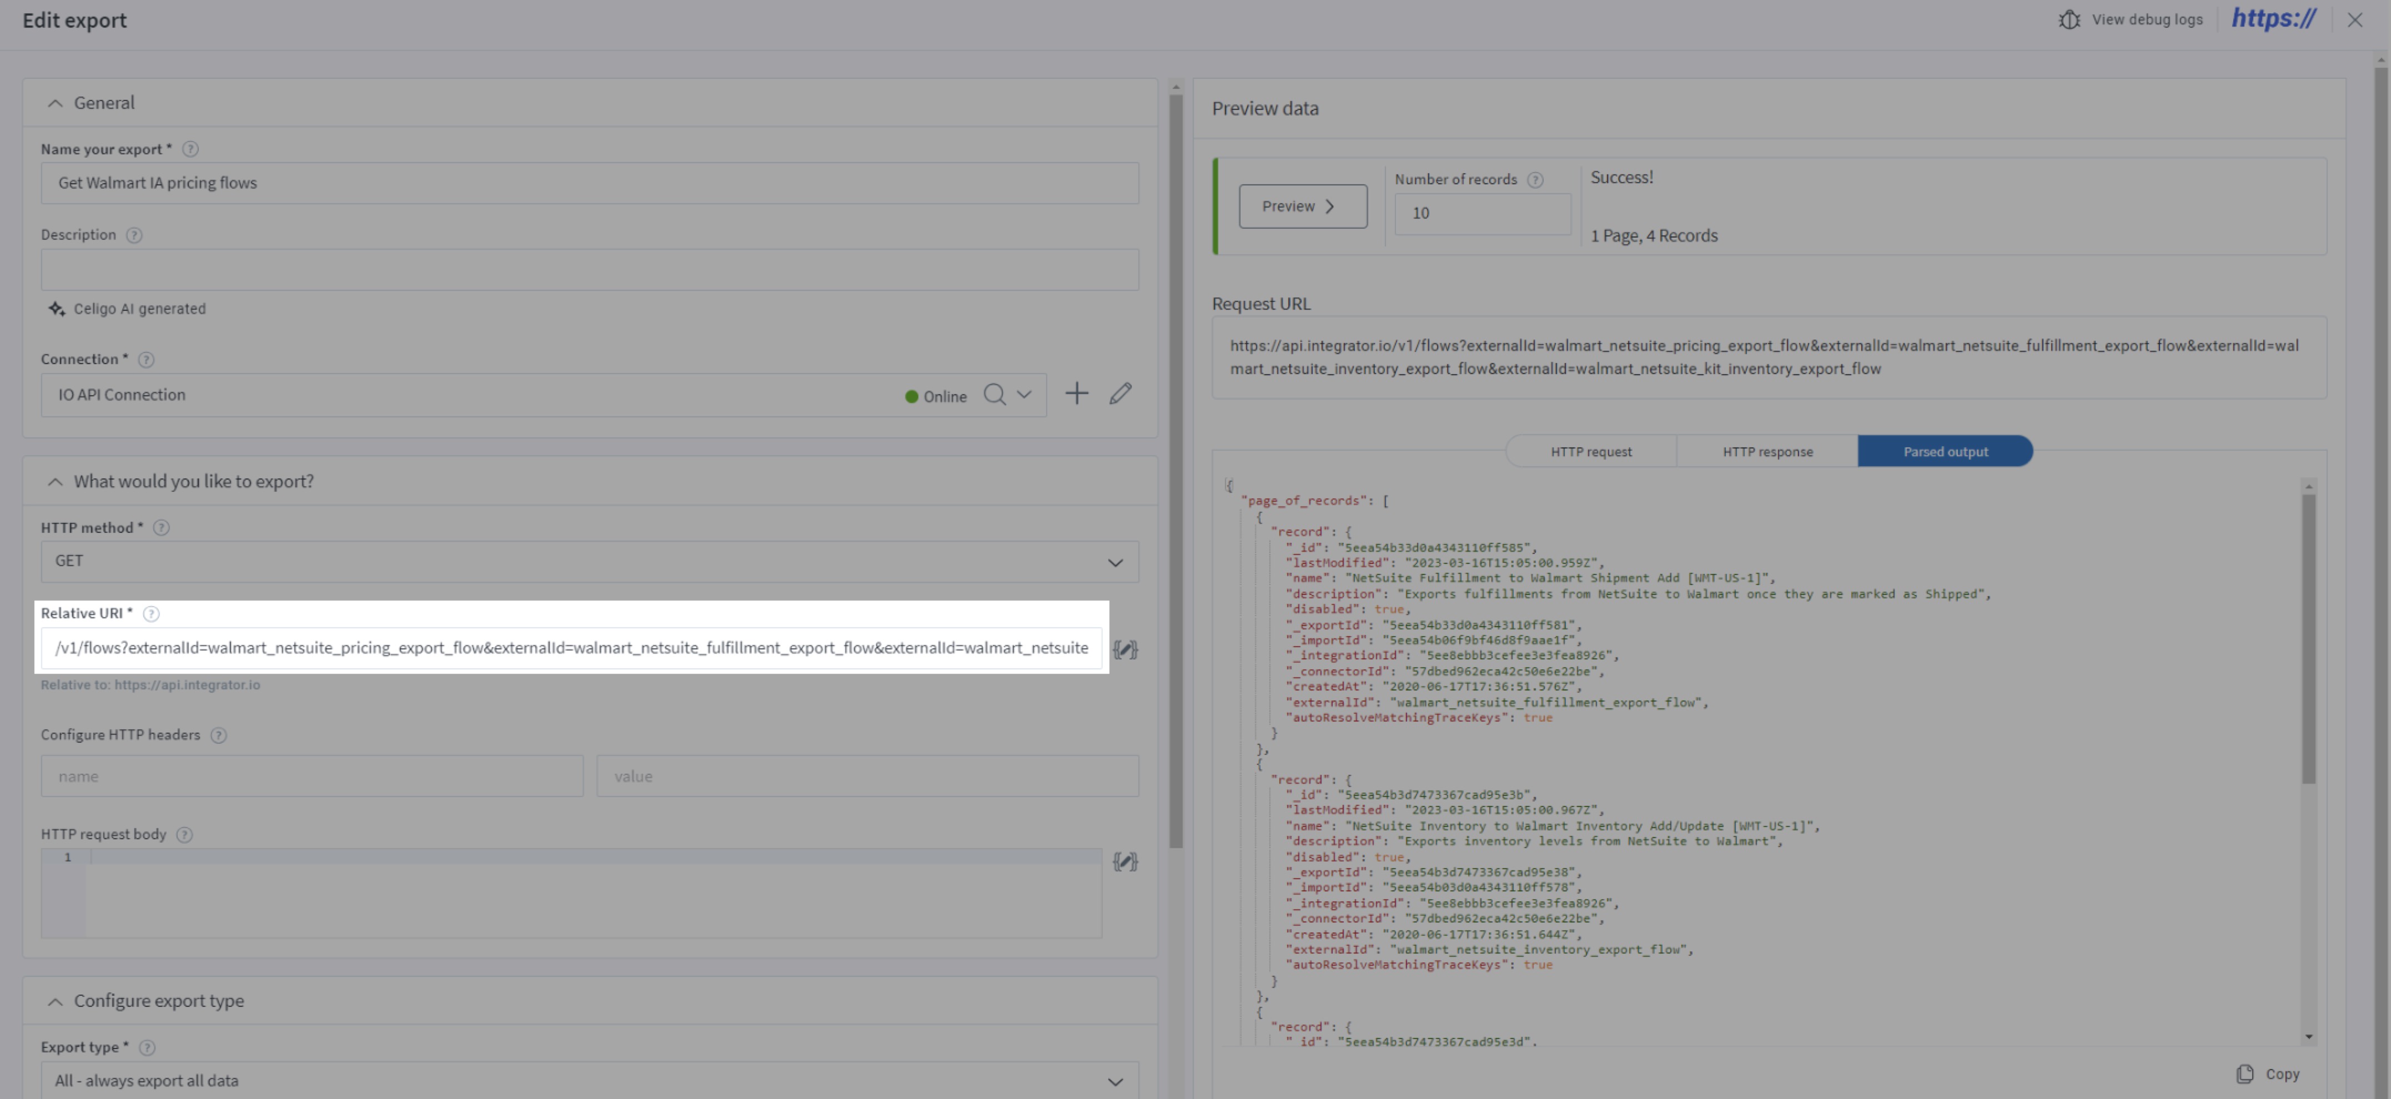The width and height of the screenshot is (2391, 1099).
Task: Click help icon beside Relative URI
Action: [151, 614]
